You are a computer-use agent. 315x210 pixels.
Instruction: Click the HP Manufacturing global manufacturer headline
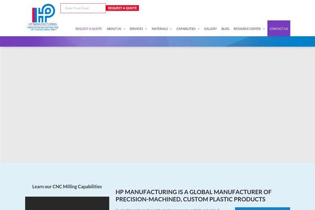193,195
